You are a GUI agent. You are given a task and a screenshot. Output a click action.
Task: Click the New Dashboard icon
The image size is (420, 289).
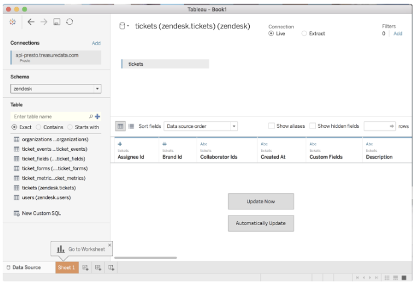coord(98,267)
